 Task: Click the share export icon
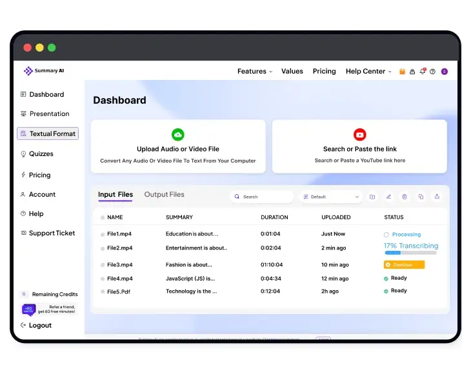pos(437,197)
